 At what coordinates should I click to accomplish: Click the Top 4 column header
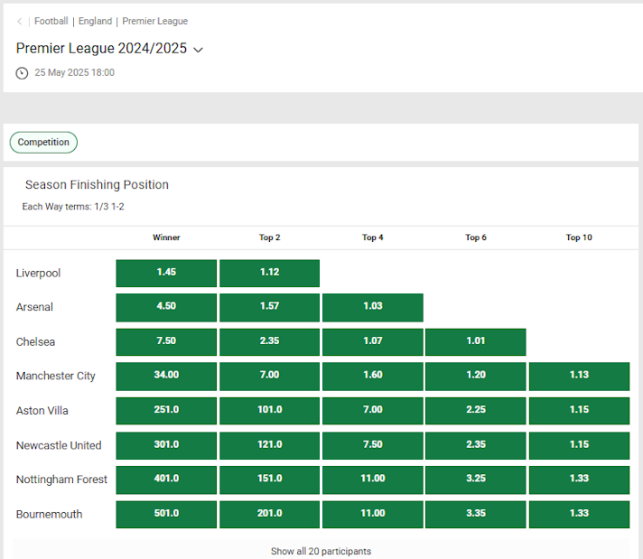pyautogui.click(x=372, y=238)
